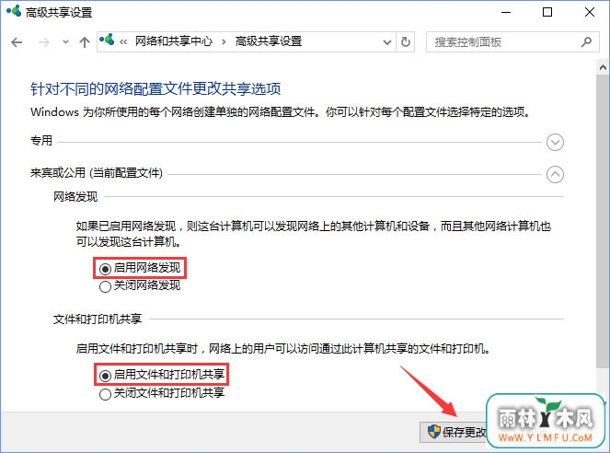Click the 文件和打印机共享 section label
The height and width of the screenshot is (453, 610).
click(x=98, y=319)
